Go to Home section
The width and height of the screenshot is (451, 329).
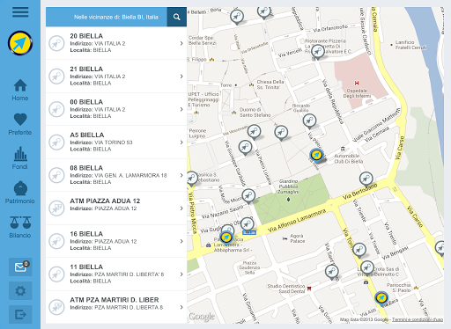[20, 90]
